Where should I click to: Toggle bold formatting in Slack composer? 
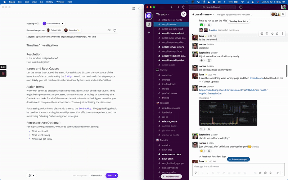[x=202, y=173]
